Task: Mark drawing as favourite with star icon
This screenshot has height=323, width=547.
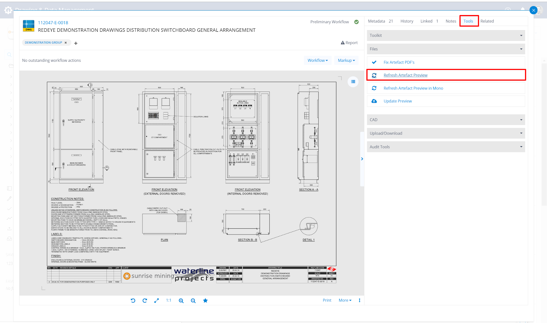Action: coord(205,300)
